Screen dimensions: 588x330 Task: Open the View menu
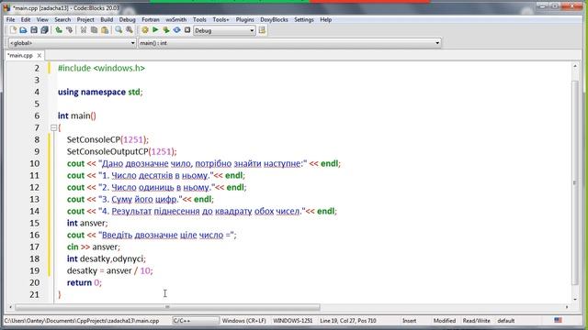coord(42,19)
